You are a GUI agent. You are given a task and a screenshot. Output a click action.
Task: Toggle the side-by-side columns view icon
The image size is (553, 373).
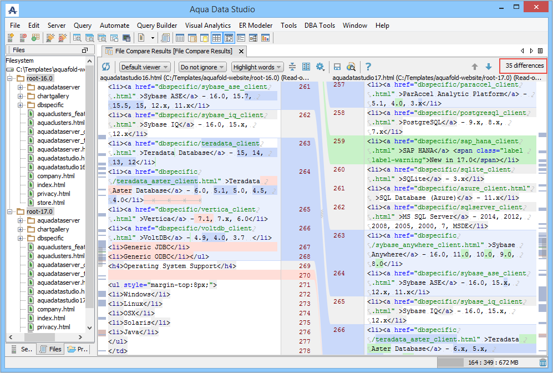tap(306, 67)
